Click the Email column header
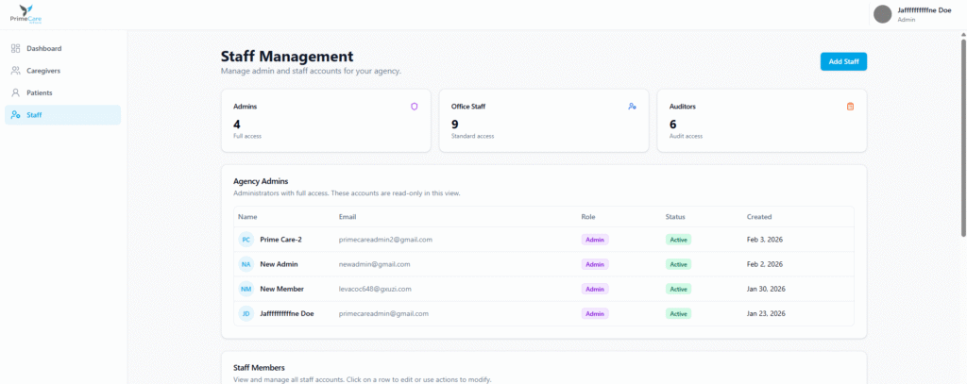The height and width of the screenshot is (384, 967). 348,217
